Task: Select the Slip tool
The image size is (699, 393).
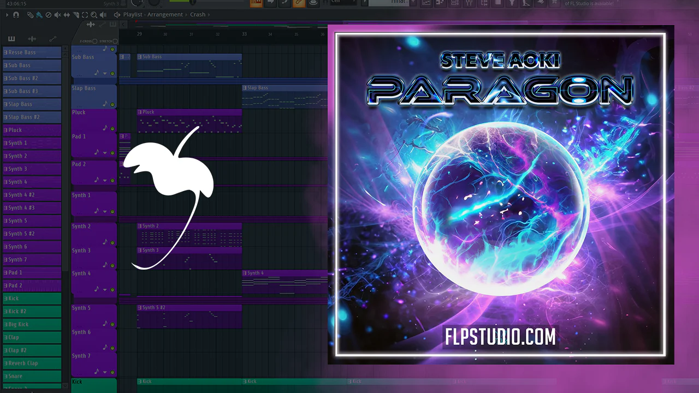Action: pos(66,15)
